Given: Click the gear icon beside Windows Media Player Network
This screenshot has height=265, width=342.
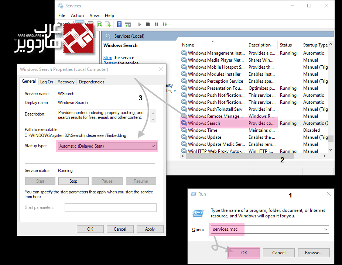Looking at the screenshot, I should (184, 60).
